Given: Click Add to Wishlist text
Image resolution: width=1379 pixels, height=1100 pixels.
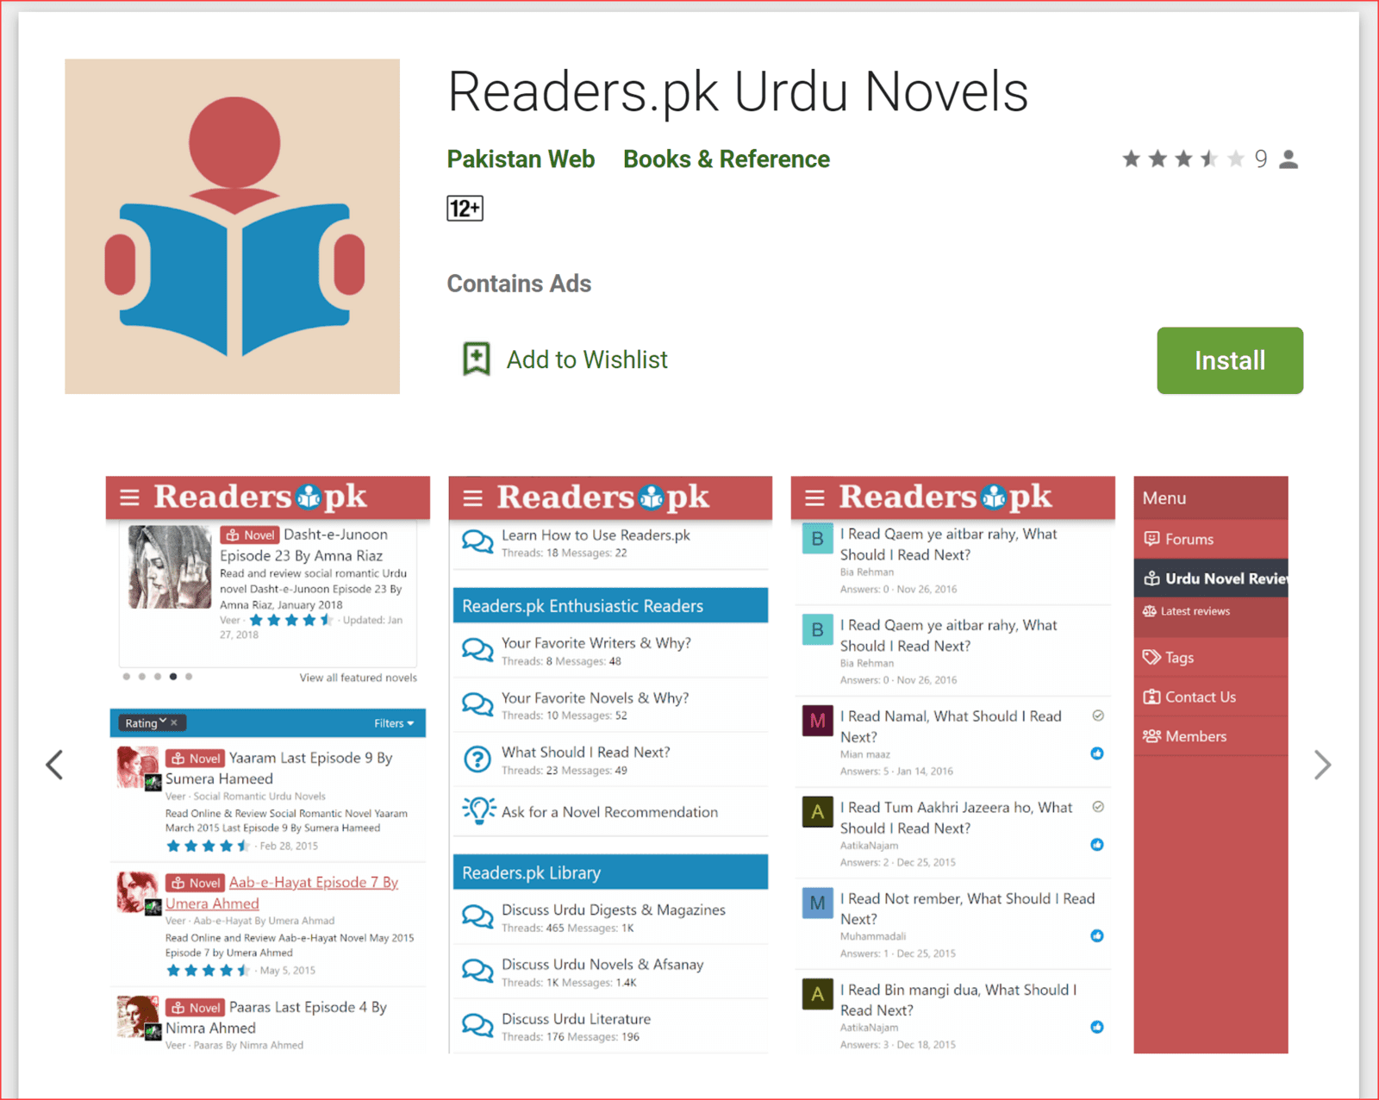Looking at the screenshot, I should tap(587, 359).
